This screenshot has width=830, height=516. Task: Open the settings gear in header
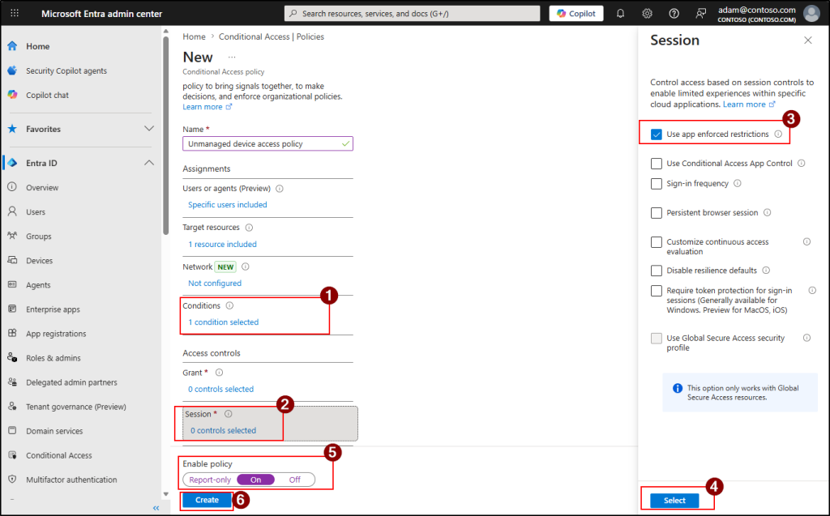point(647,13)
